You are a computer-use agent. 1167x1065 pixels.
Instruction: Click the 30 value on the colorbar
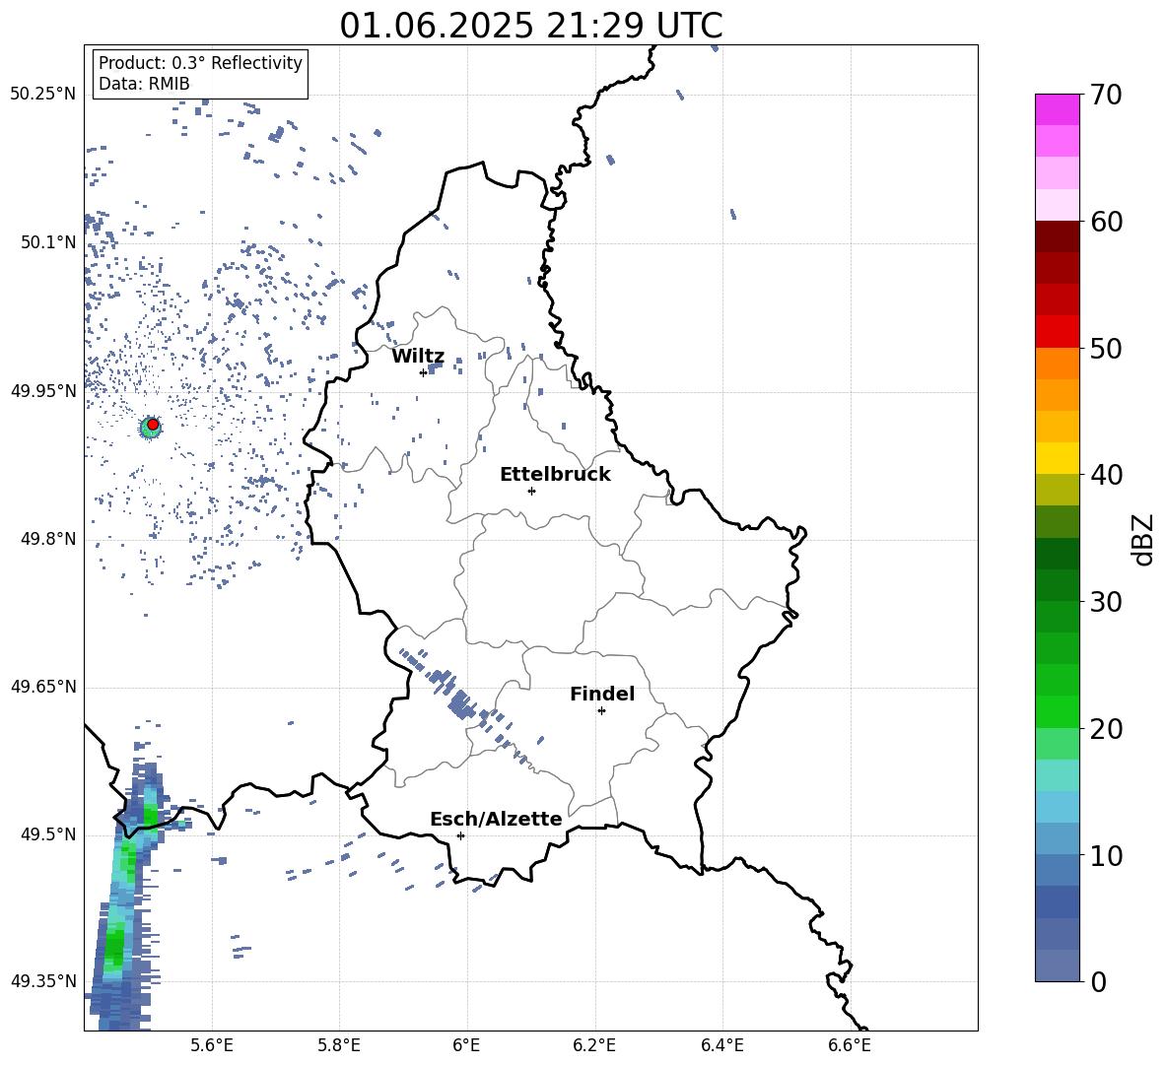point(1106,602)
